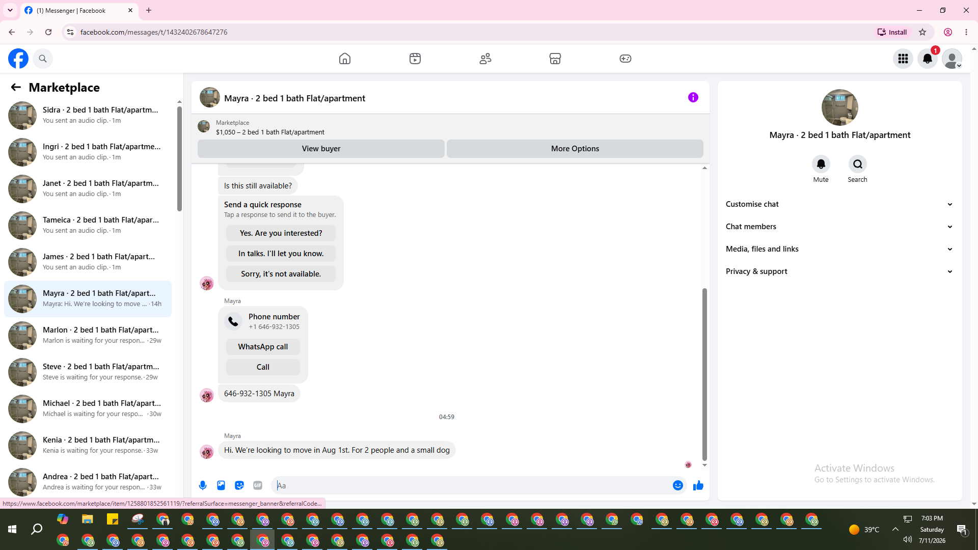The width and height of the screenshot is (978, 550).
Task: Send a thumbs-up like
Action: point(698,485)
